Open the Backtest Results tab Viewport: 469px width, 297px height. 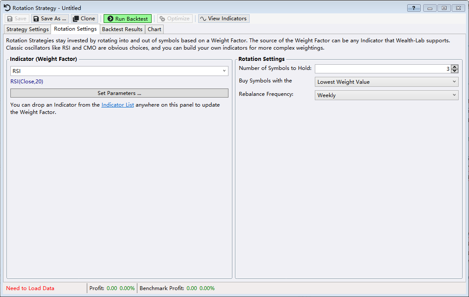pyautogui.click(x=122, y=29)
